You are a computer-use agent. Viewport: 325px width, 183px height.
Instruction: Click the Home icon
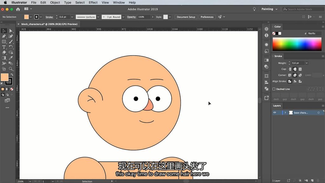18,9
